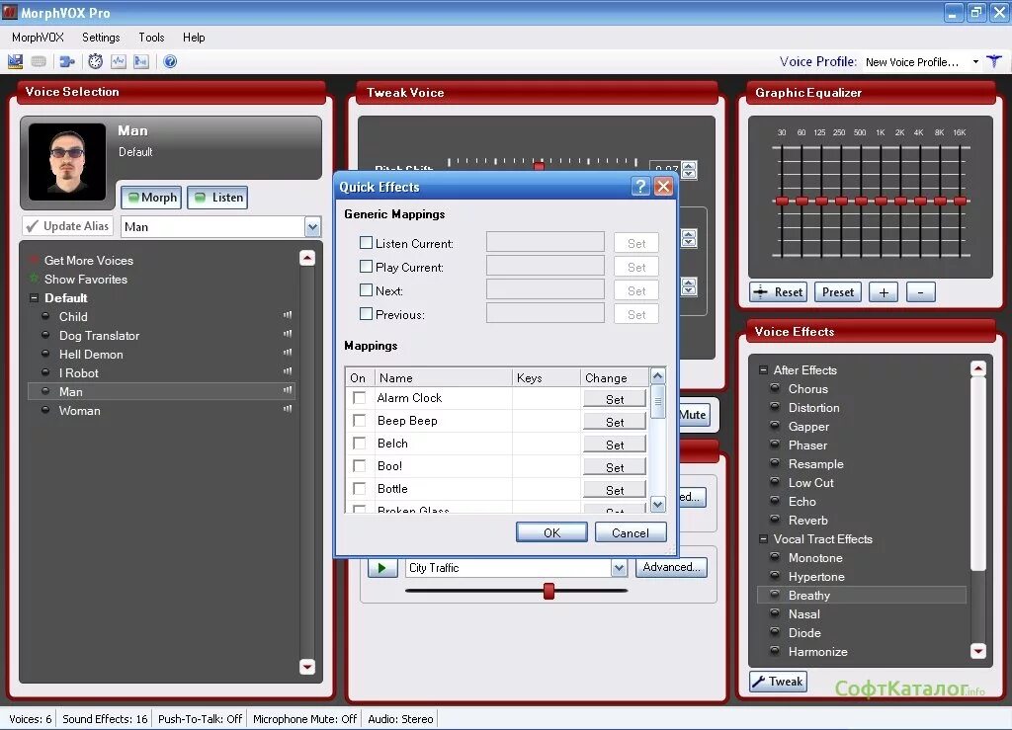Click the stopwatch toolbar icon
The height and width of the screenshot is (730, 1012).
tap(96, 61)
